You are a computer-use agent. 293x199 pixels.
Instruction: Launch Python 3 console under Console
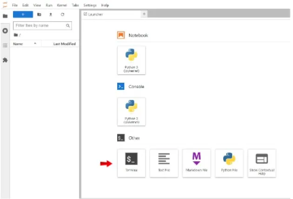click(131, 112)
